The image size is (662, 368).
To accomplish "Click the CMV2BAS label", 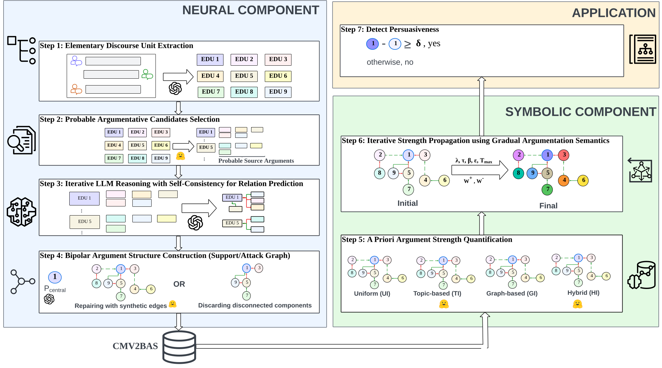I will click(135, 346).
